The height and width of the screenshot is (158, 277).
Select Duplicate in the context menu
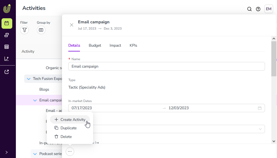coord(68,128)
